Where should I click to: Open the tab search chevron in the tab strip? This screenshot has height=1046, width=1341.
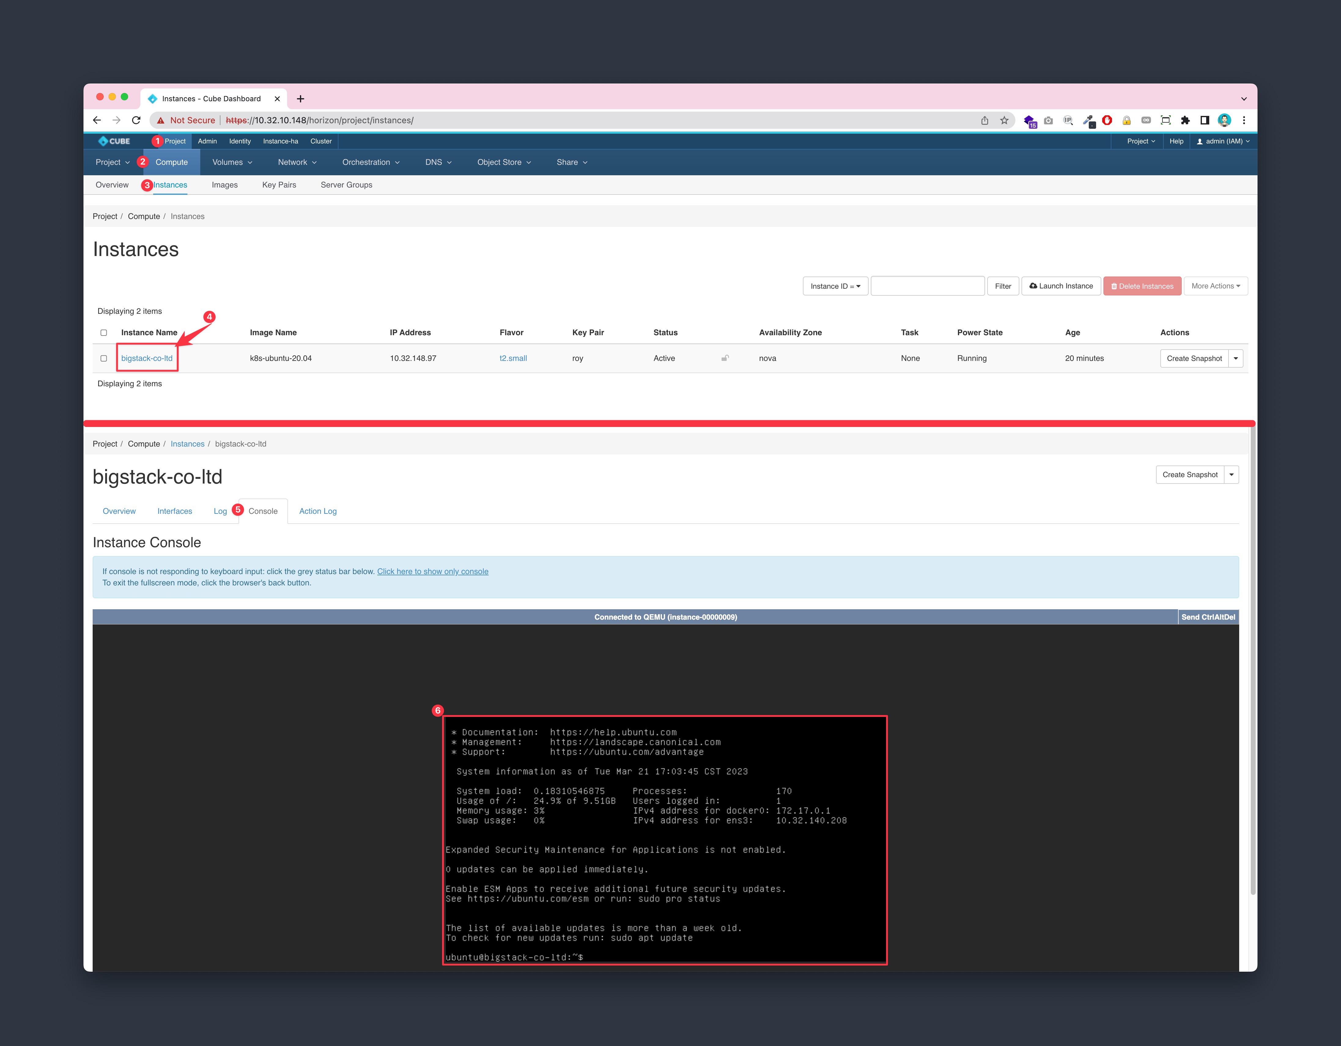(1244, 98)
